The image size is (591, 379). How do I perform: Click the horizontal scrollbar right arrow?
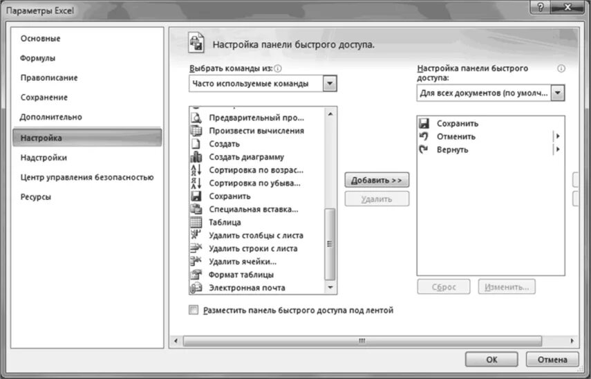tap(572, 341)
